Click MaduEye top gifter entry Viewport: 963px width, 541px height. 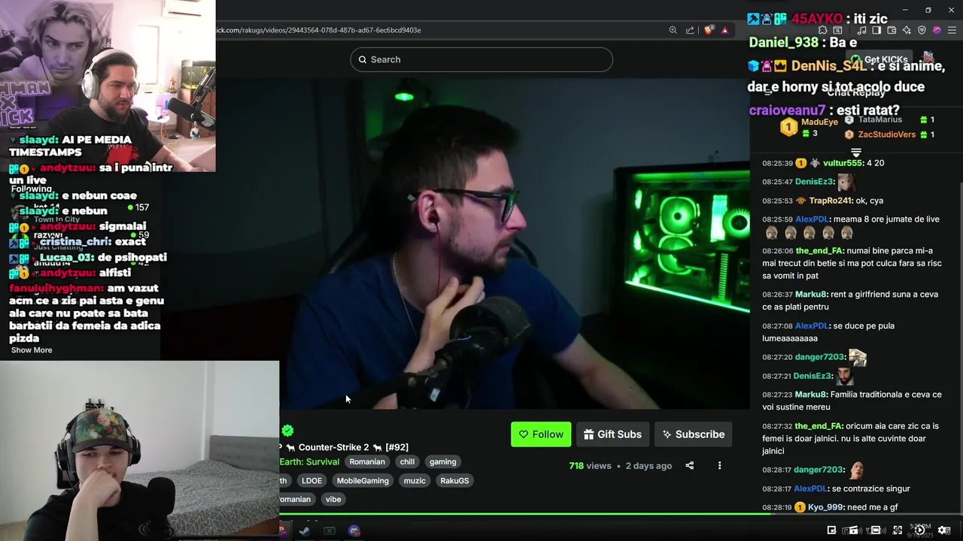(x=809, y=127)
